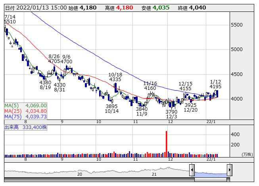Click the 3790 12/3 low label
The height and width of the screenshot is (186, 259).
point(171,114)
